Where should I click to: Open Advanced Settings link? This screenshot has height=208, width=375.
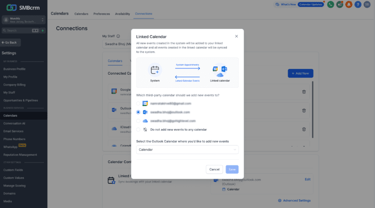click(x=294, y=201)
